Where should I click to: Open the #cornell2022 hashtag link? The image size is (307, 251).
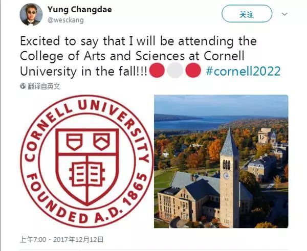click(244, 71)
